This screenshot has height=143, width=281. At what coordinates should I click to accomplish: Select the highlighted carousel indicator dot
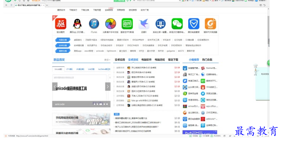point(101,104)
